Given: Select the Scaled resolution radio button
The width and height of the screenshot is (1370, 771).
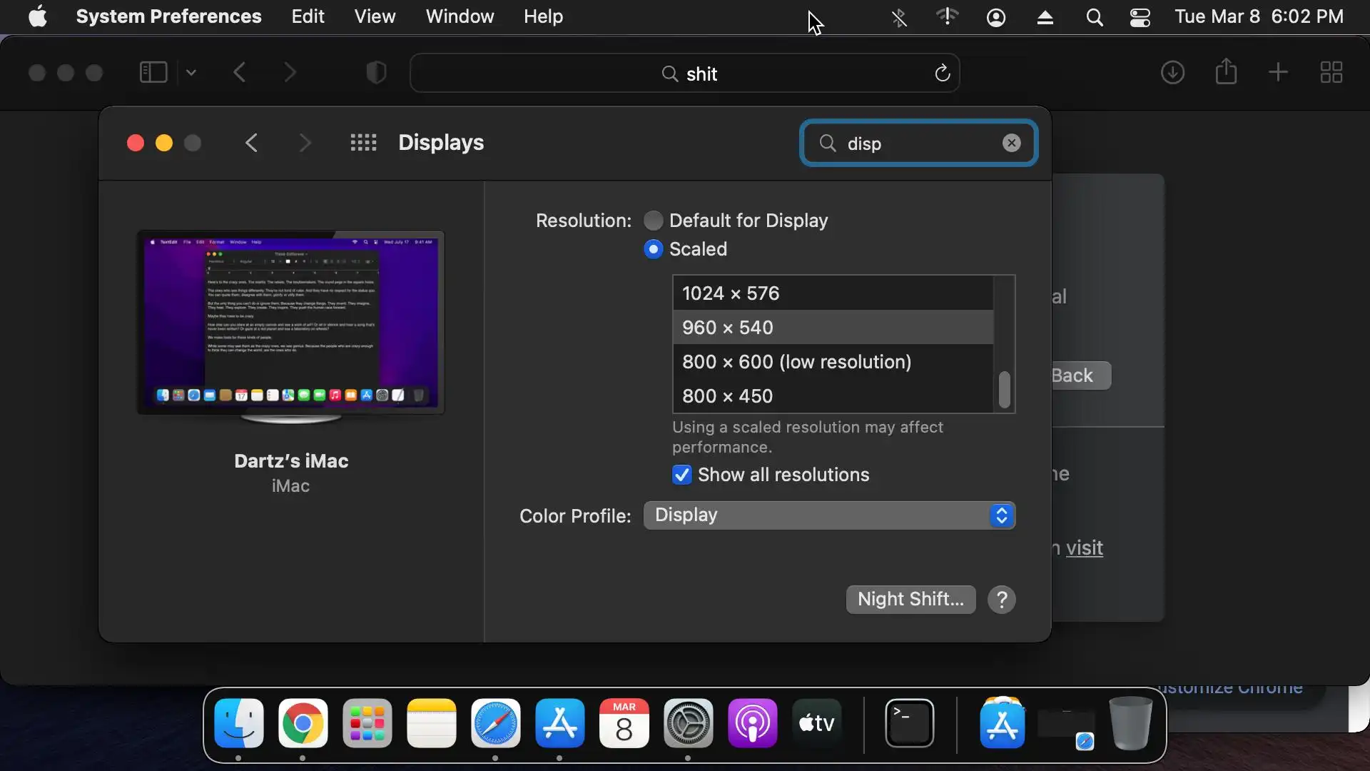Looking at the screenshot, I should tap(653, 249).
